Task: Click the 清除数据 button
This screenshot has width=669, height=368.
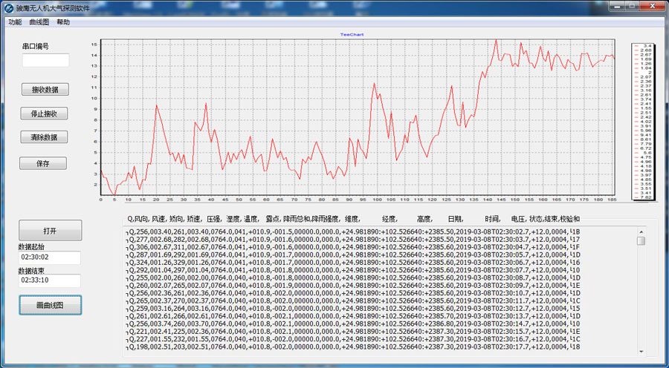Action: coord(45,137)
